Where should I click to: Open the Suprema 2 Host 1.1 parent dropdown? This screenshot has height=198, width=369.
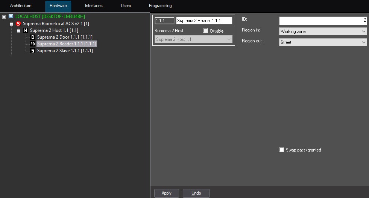tap(193, 39)
